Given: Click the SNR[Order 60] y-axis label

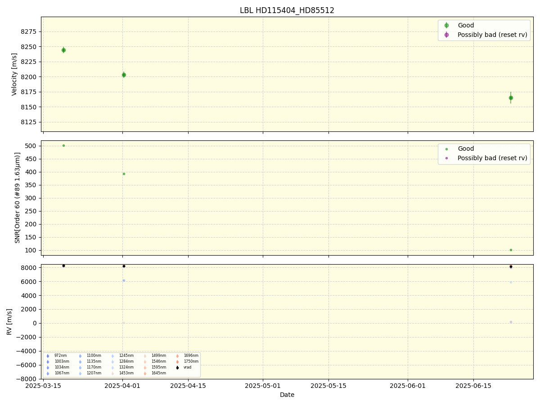Looking at the screenshot, I should tap(18, 198).
